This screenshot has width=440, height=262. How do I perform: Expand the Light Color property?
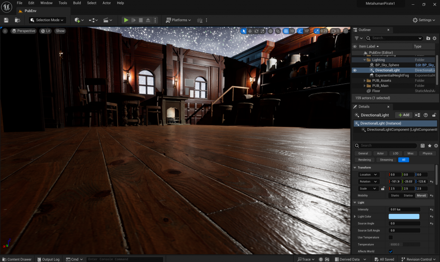tap(355, 216)
